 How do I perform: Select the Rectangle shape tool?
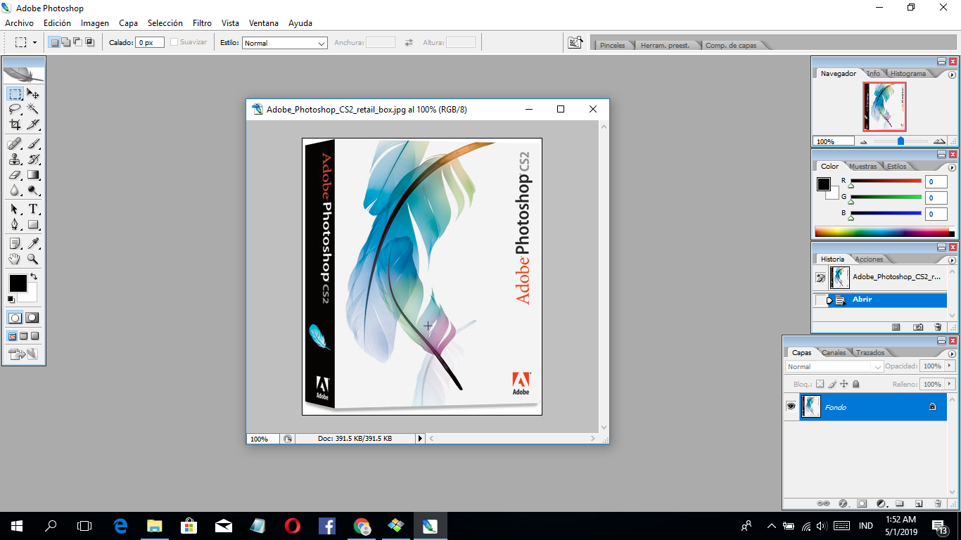33,225
